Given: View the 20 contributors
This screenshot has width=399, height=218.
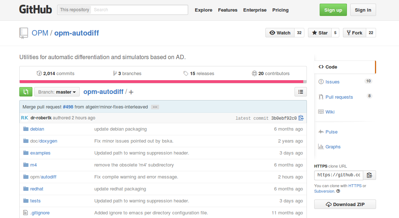Looking at the screenshot, I should (271, 74).
